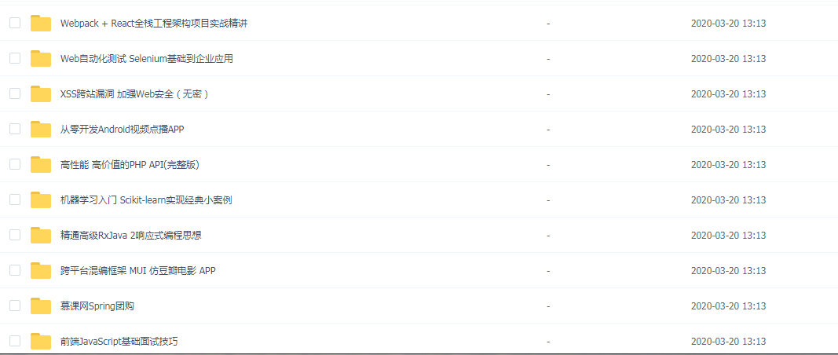Tick the checkbox for 慕课网Spring团购
The height and width of the screenshot is (355, 838).
[15, 306]
